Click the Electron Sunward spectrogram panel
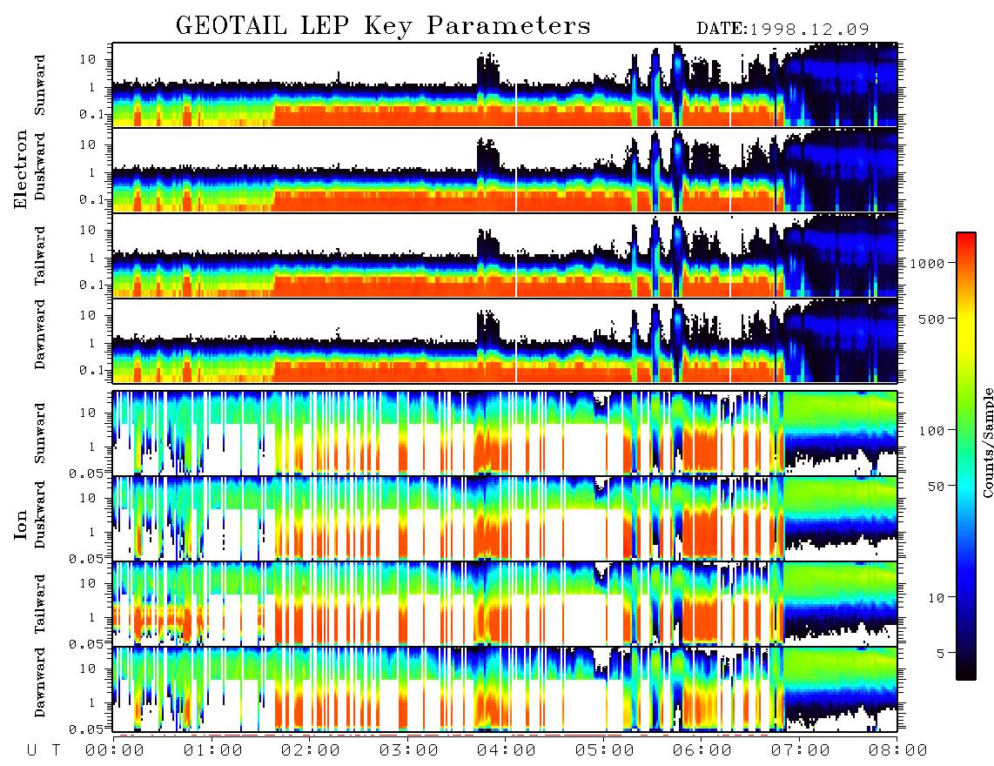Viewport: 994px width, 766px height. click(x=505, y=84)
